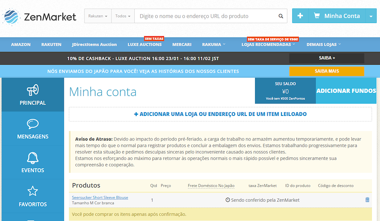The image size is (380, 221).
Task: Expand the Minha Conta arrow dropdown
Action: pyautogui.click(x=371, y=16)
